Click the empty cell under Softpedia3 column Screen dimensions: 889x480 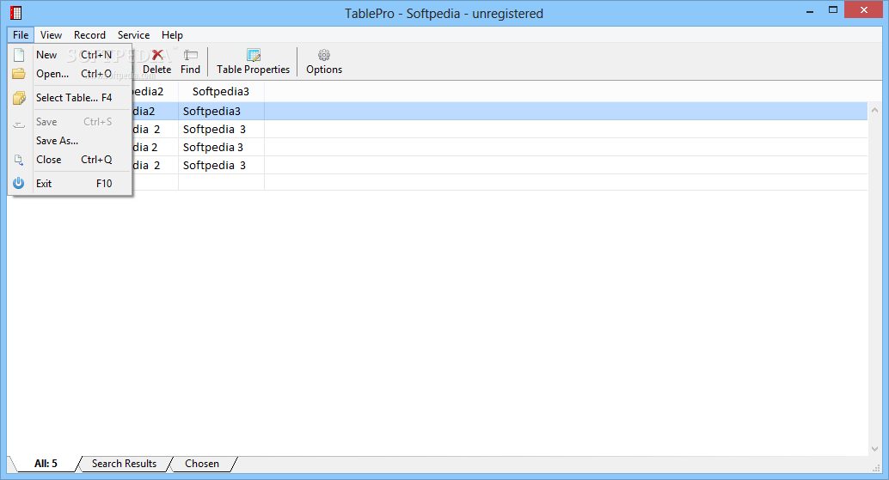tap(221, 182)
